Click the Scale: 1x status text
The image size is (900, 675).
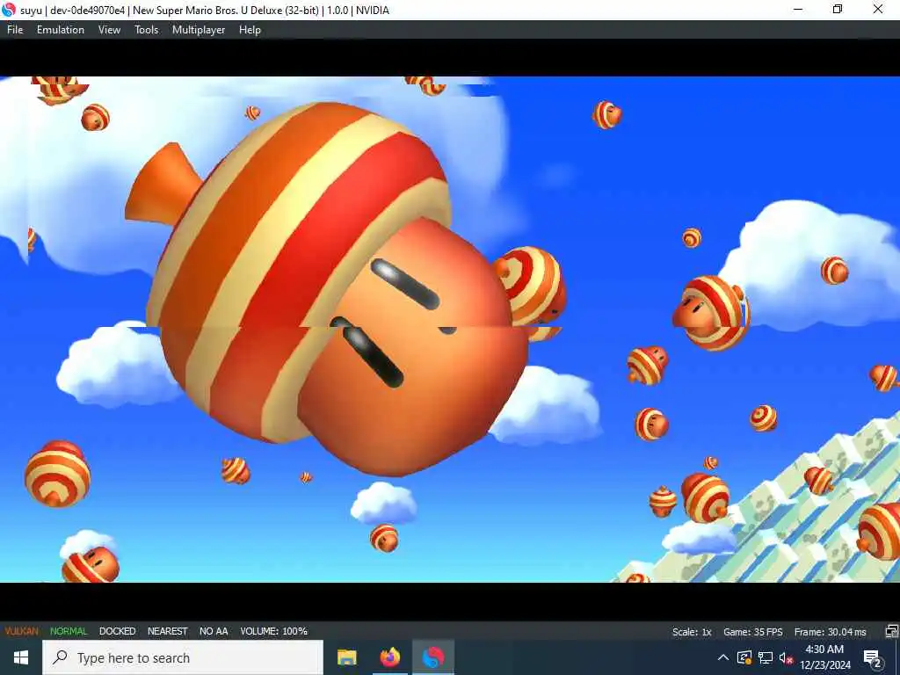pyautogui.click(x=692, y=632)
